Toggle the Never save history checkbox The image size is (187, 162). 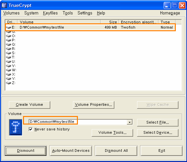pos(31,129)
